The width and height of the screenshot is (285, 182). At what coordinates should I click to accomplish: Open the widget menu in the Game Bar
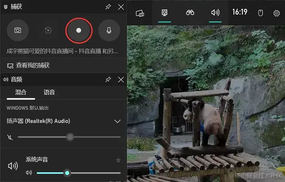(140, 13)
